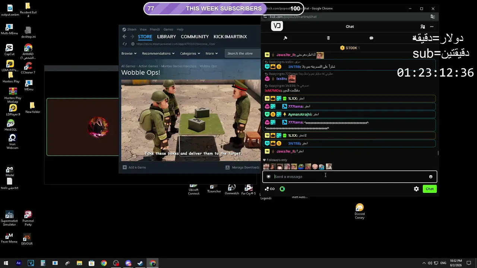Viewport: 477px width, 268px height.
Task: Open the View menu in Steam
Action: tap(143, 29)
